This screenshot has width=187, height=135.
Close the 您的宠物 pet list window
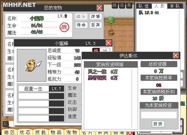(99, 8)
